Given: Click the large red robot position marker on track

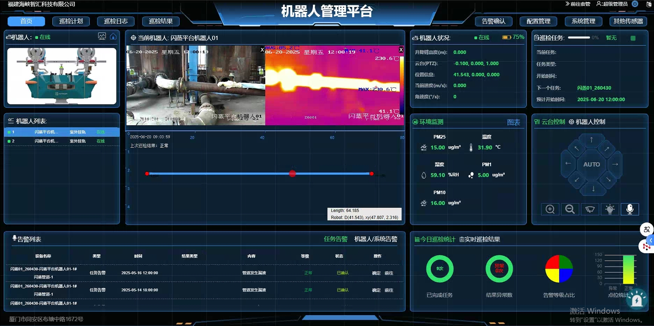Looking at the screenshot, I should [293, 173].
